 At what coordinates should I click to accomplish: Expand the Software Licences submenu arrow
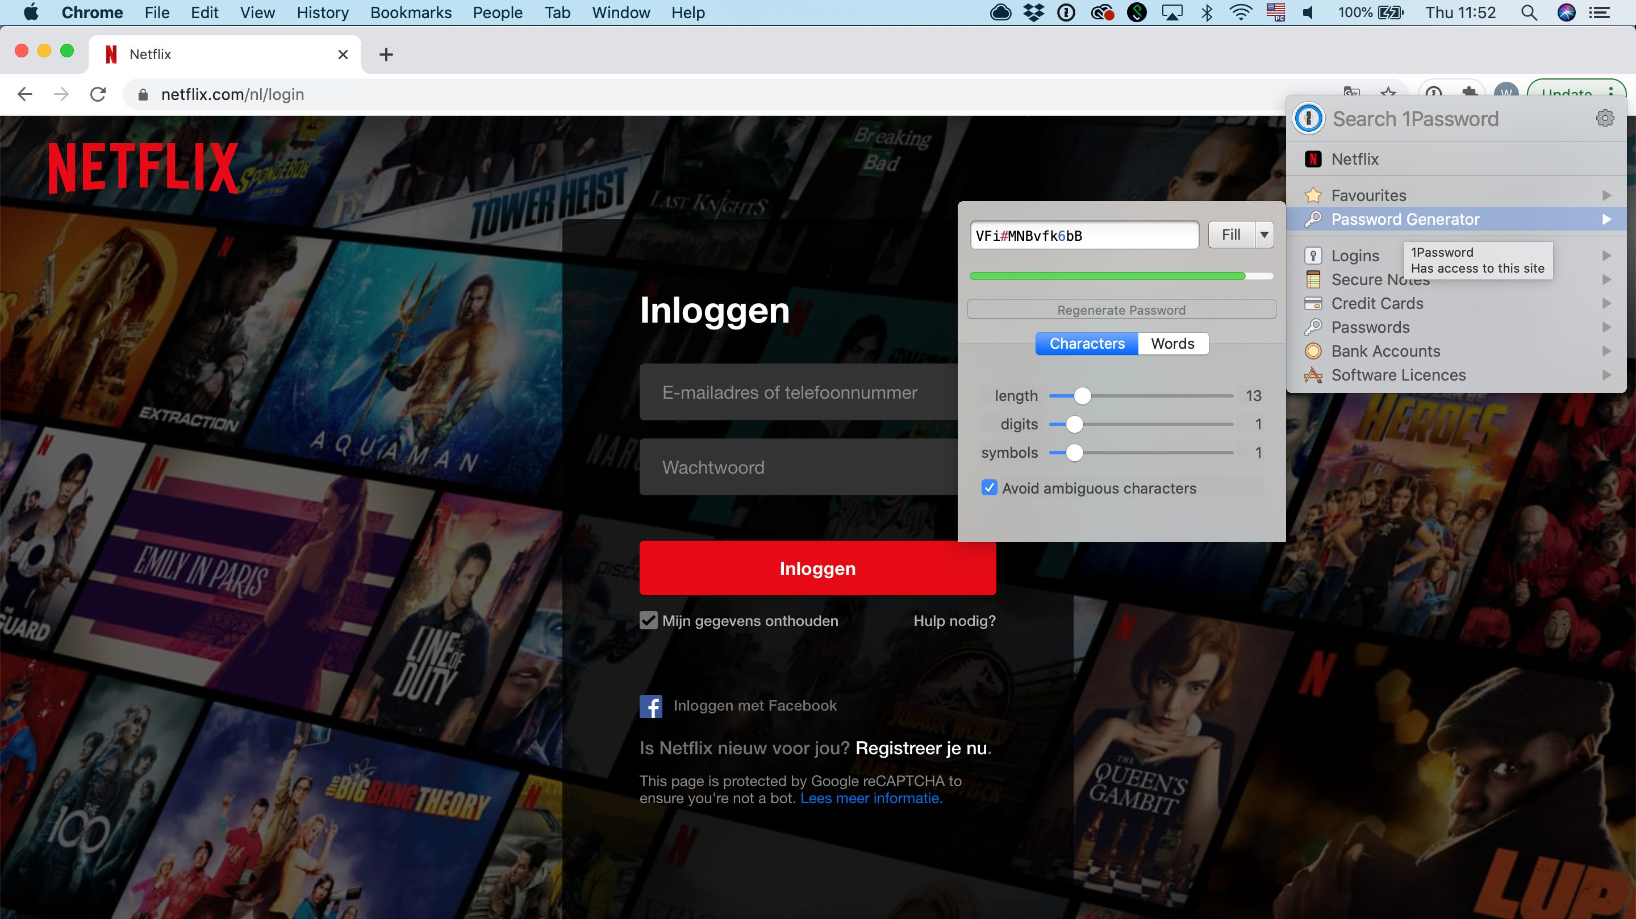pos(1606,375)
